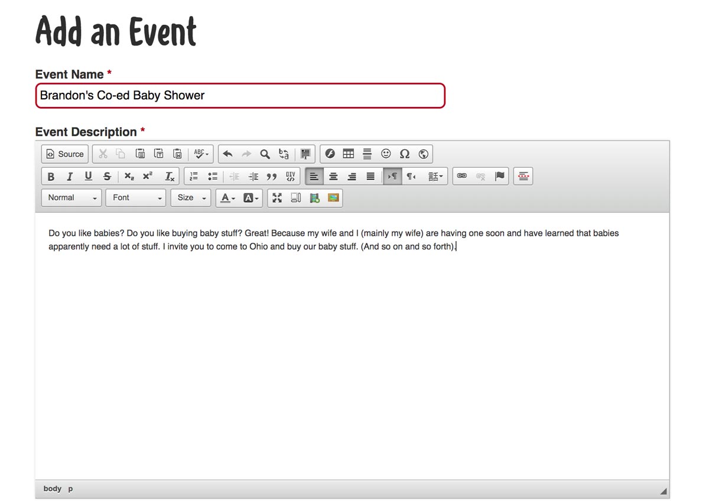Select the p element in path bar
Image resolution: width=709 pixels, height=501 pixels.
point(70,489)
